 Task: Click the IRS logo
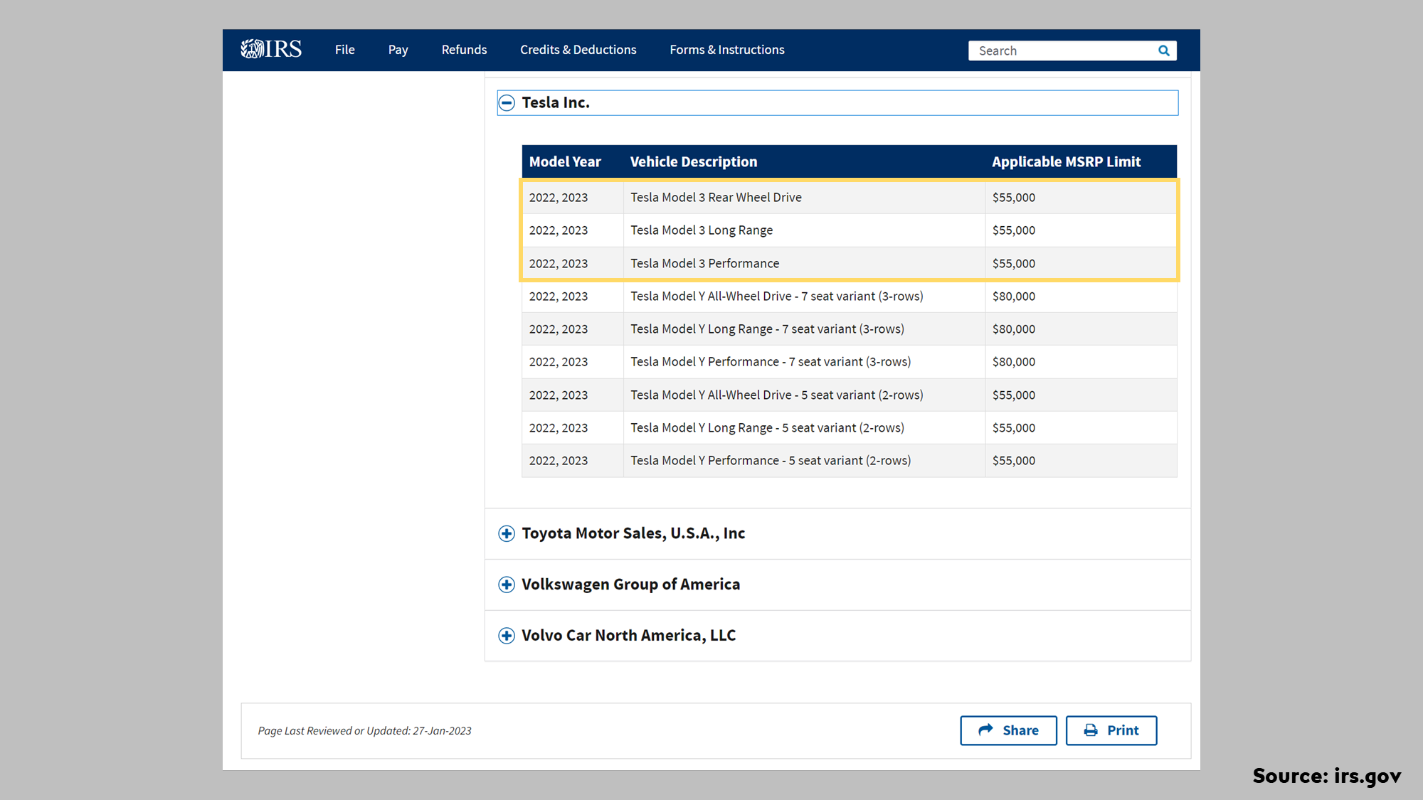271,49
